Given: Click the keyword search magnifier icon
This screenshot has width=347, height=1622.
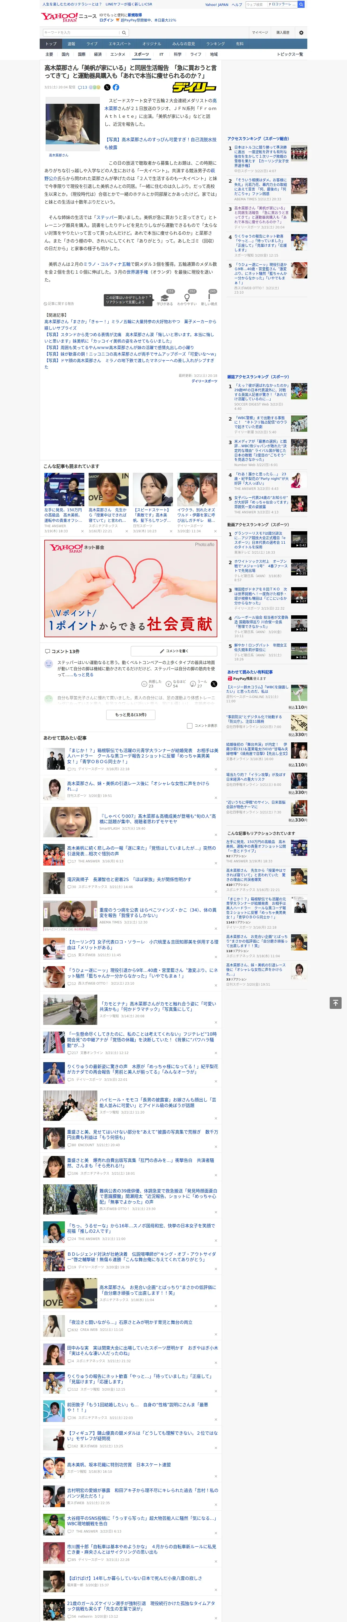Looking at the screenshot, I should 124,33.
